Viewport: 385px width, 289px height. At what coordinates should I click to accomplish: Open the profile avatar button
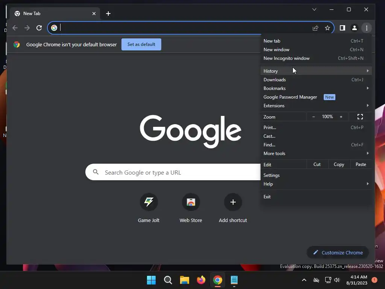354,28
